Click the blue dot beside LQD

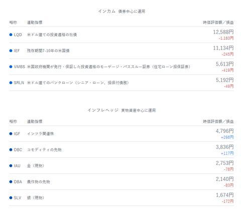tap(11, 35)
